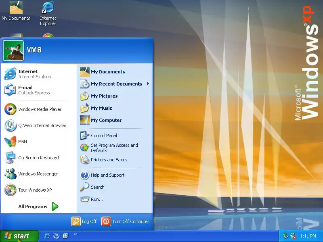Image resolution: width=323 pixels, height=242 pixels.
Task: Open My Computer icon in Start menu
Action: 85,120
